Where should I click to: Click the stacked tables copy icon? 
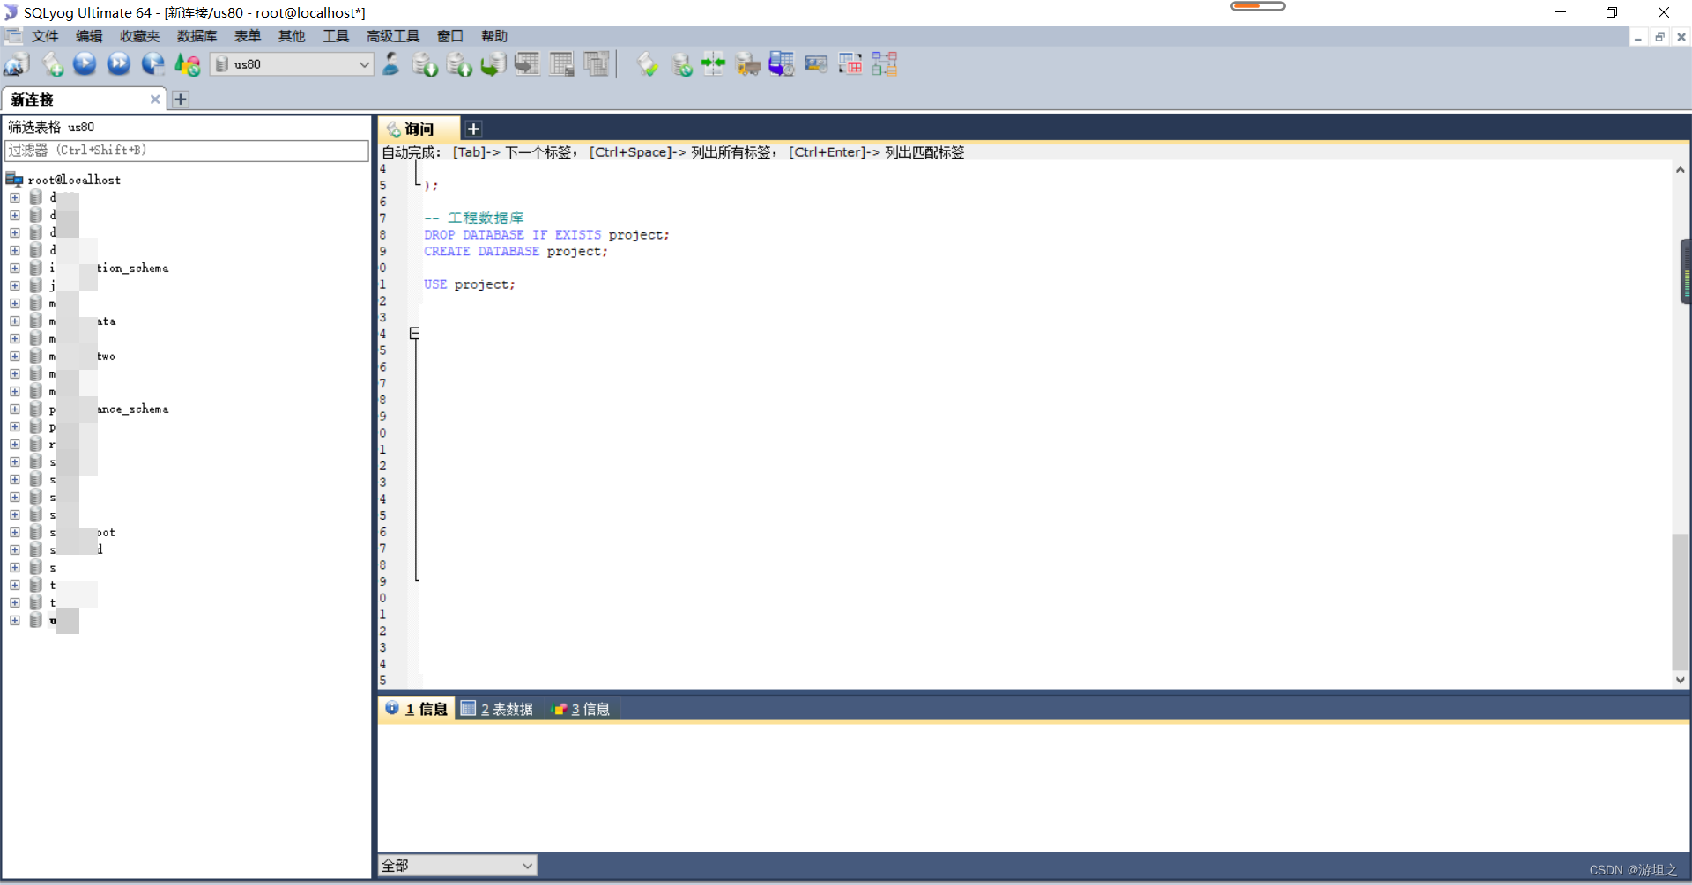pos(597,64)
